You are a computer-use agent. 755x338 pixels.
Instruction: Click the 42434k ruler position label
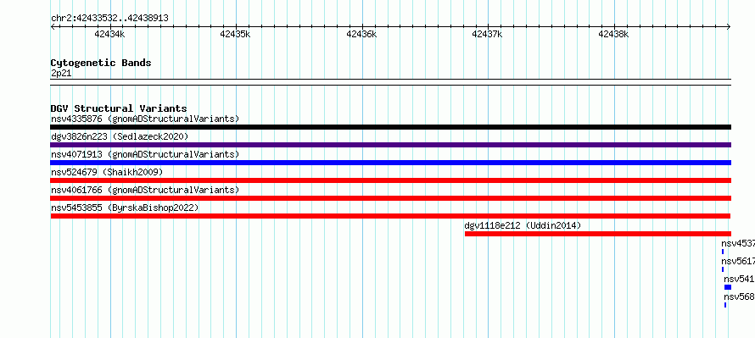[109, 34]
